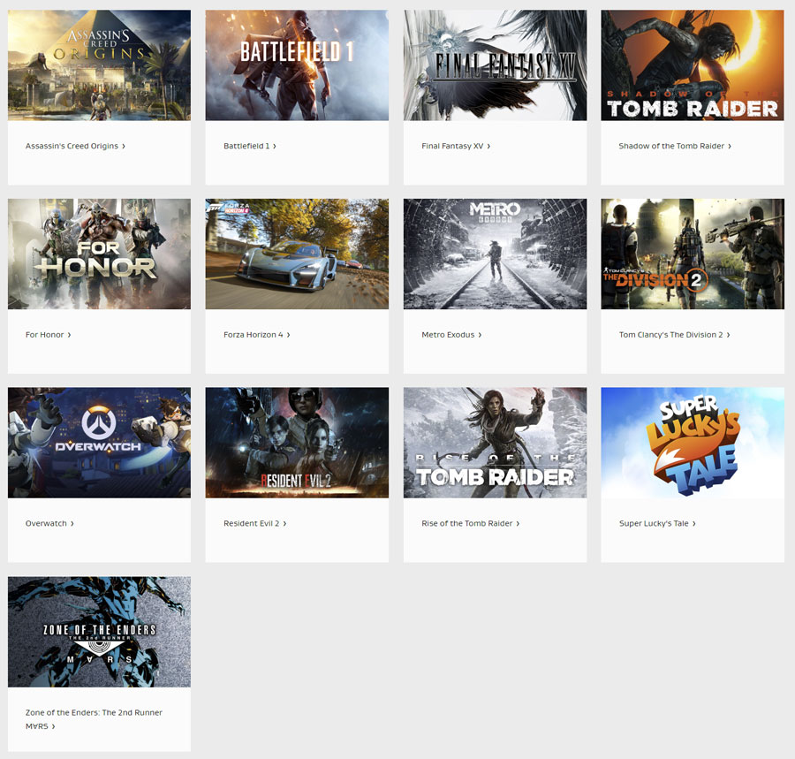Image resolution: width=795 pixels, height=759 pixels.
Task: Click chevron next to Assassin's Creed Origins
Action: pos(123,146)
